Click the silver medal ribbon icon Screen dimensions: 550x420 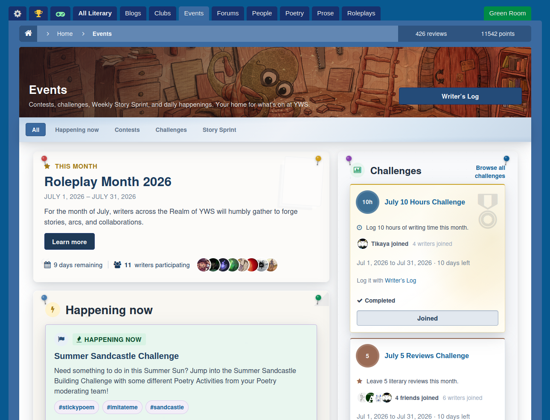tap(488, 211)
